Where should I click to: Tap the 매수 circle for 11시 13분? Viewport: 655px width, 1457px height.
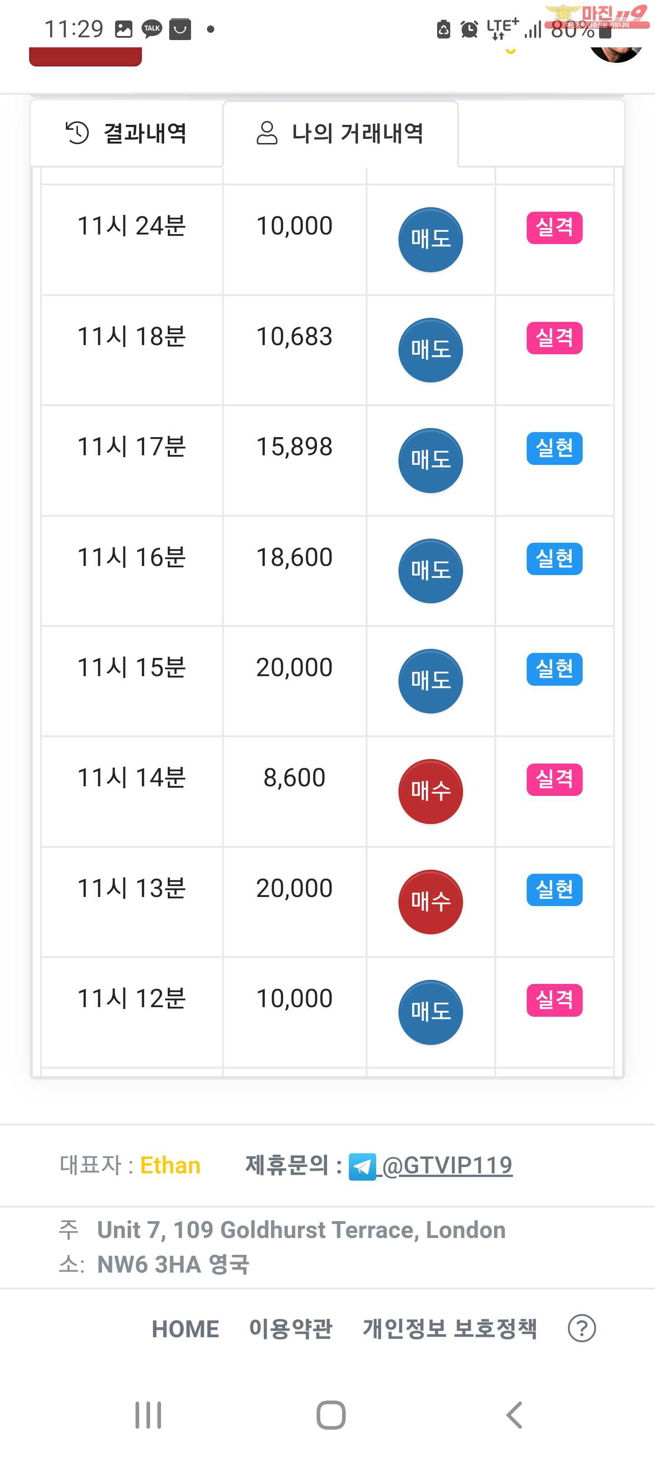[x=431, y=902]
